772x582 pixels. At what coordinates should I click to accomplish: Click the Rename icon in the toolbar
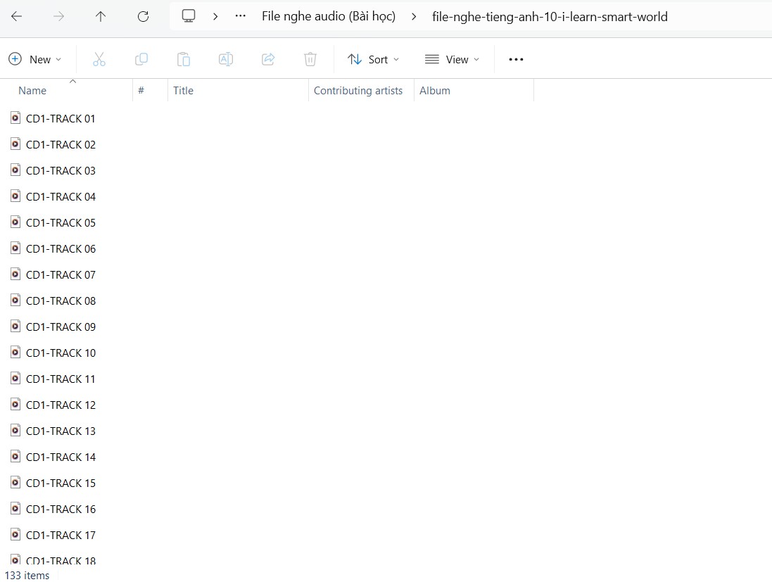click(226, 59)
